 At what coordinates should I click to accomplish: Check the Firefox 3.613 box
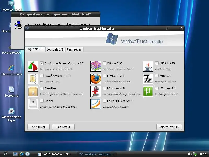point(104,76)
